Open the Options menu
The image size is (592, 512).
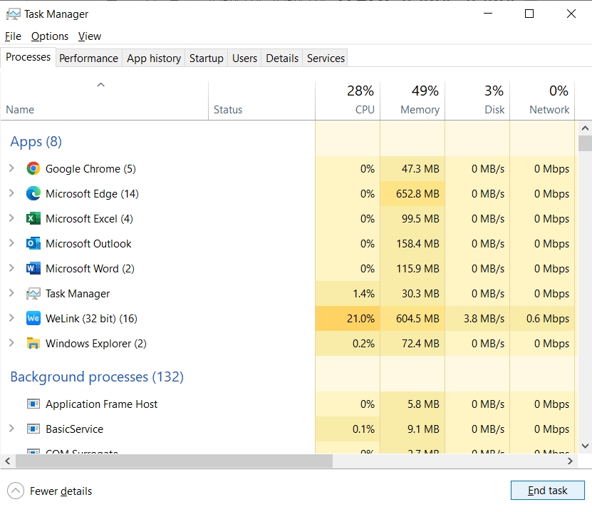[x=50, y=36]
